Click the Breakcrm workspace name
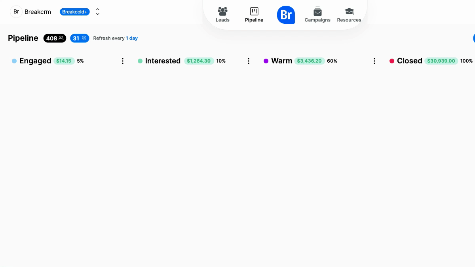 coord(38,12)
